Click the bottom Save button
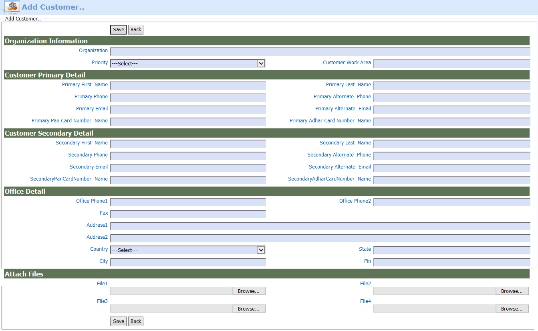Screen dimensions: 538x331 [x=118, y=321]
